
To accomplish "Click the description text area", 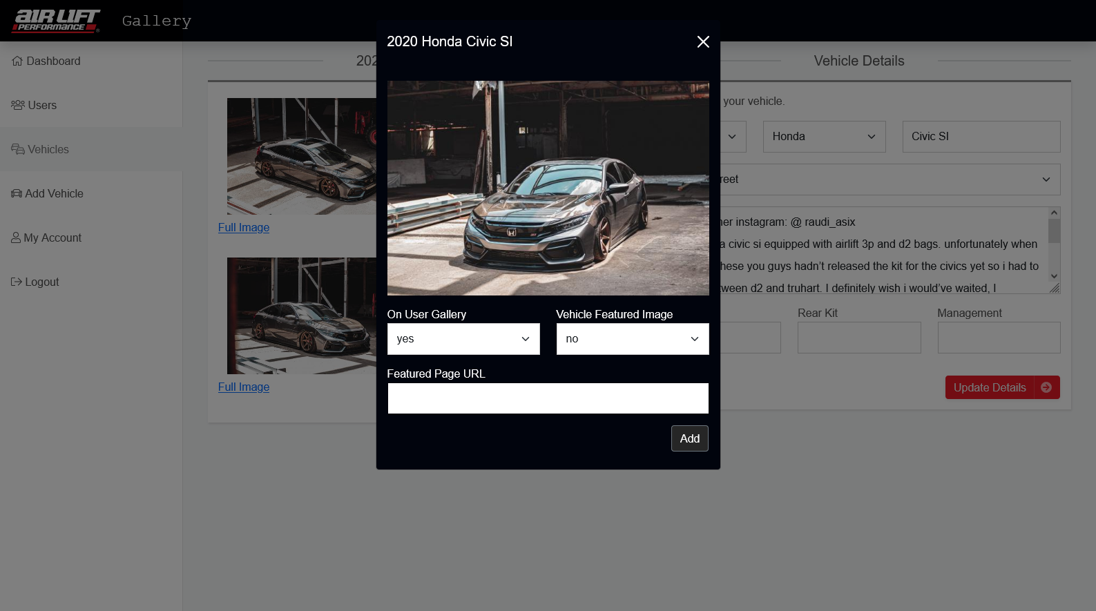I will (884, 250).
